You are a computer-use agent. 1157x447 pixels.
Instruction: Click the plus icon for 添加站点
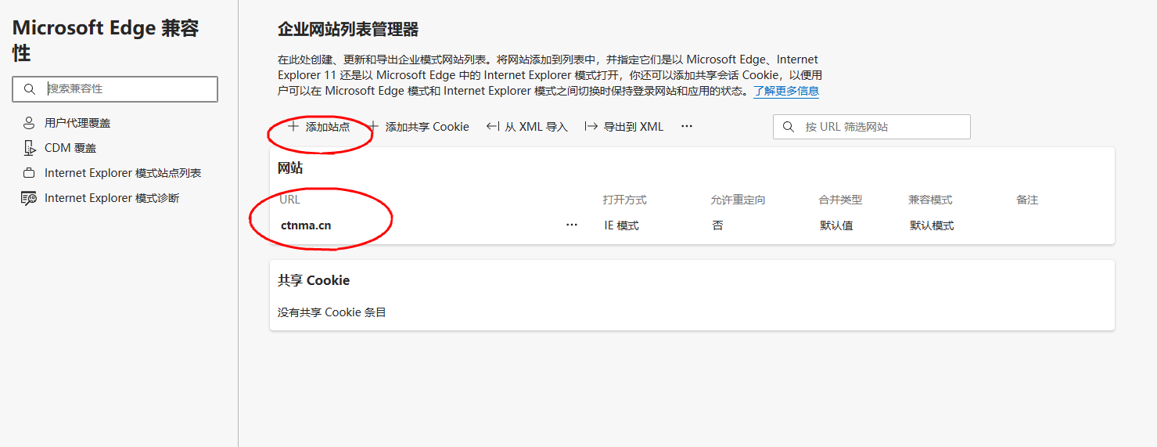tap(293, 126)
